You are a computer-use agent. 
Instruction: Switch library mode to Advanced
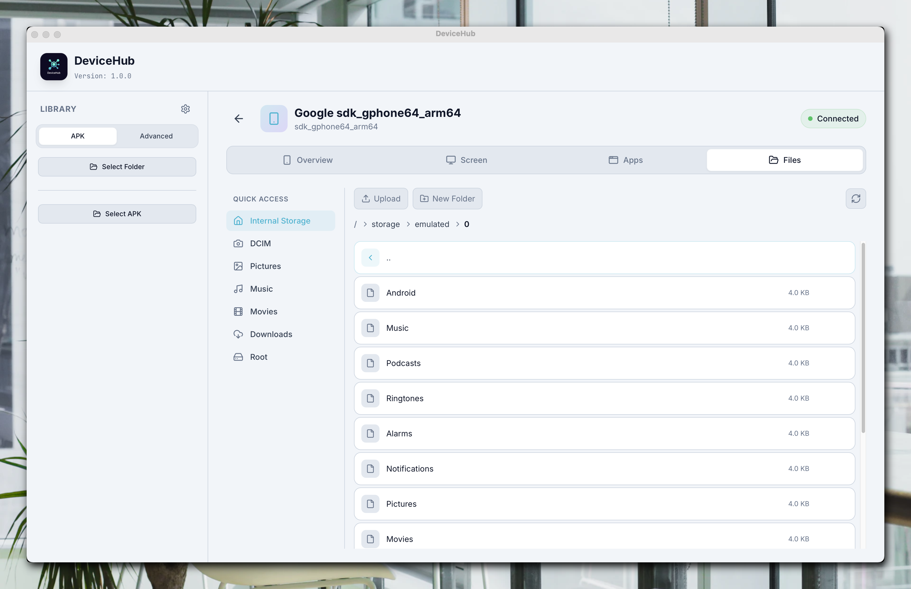tap(156, 136)
